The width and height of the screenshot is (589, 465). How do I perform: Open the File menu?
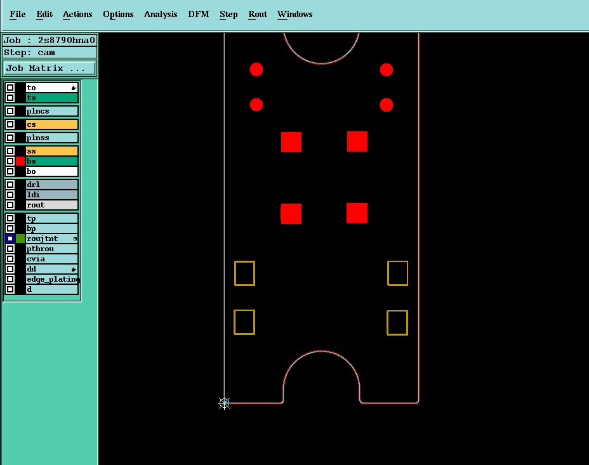click(x=17, y=14)
